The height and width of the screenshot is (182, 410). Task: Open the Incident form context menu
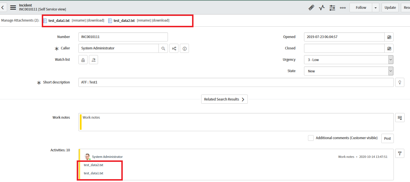(13, 7)
